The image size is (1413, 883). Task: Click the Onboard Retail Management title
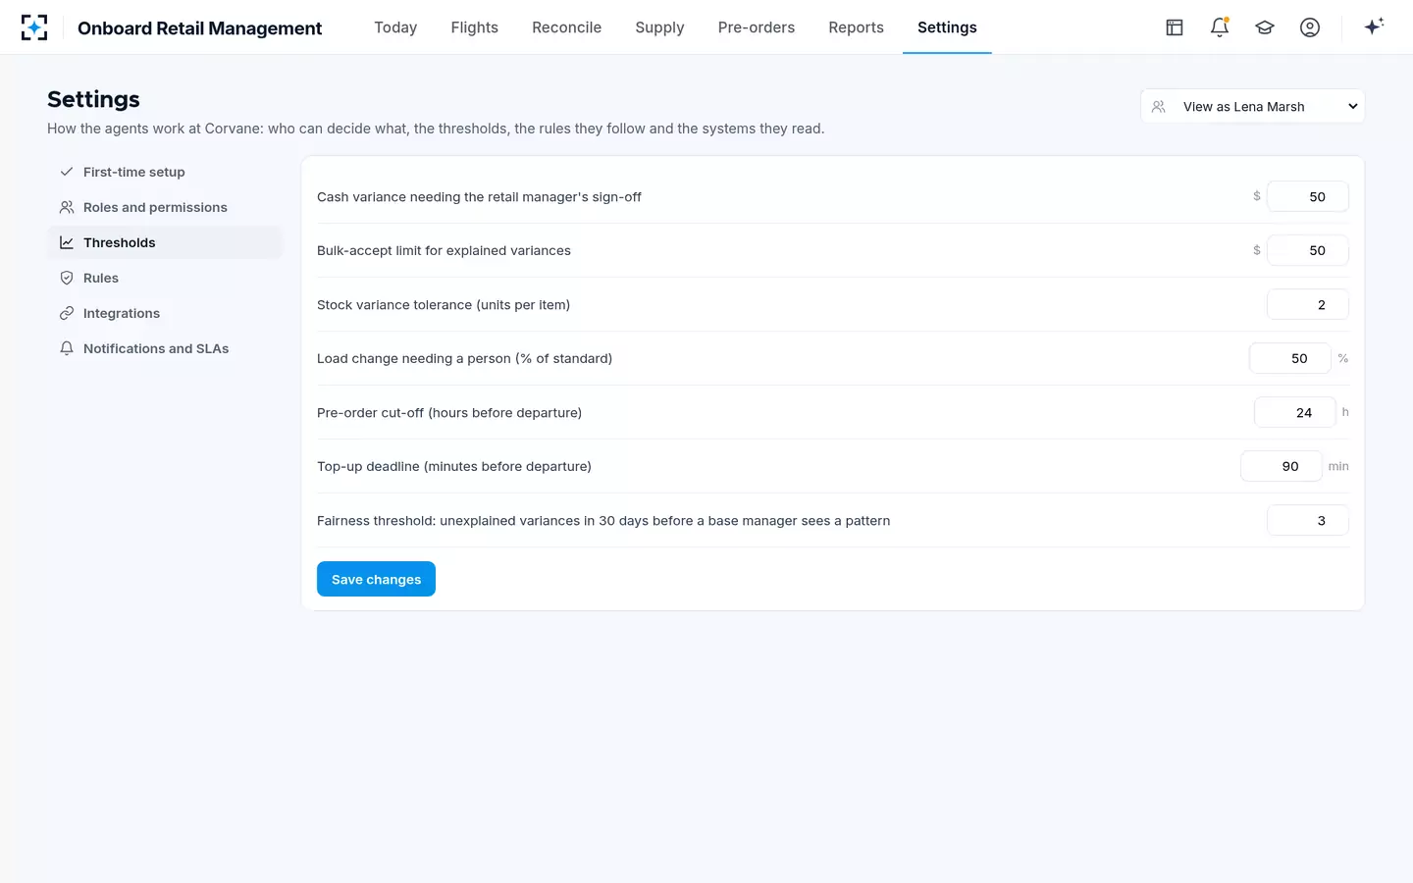click(x=199, y=28)
